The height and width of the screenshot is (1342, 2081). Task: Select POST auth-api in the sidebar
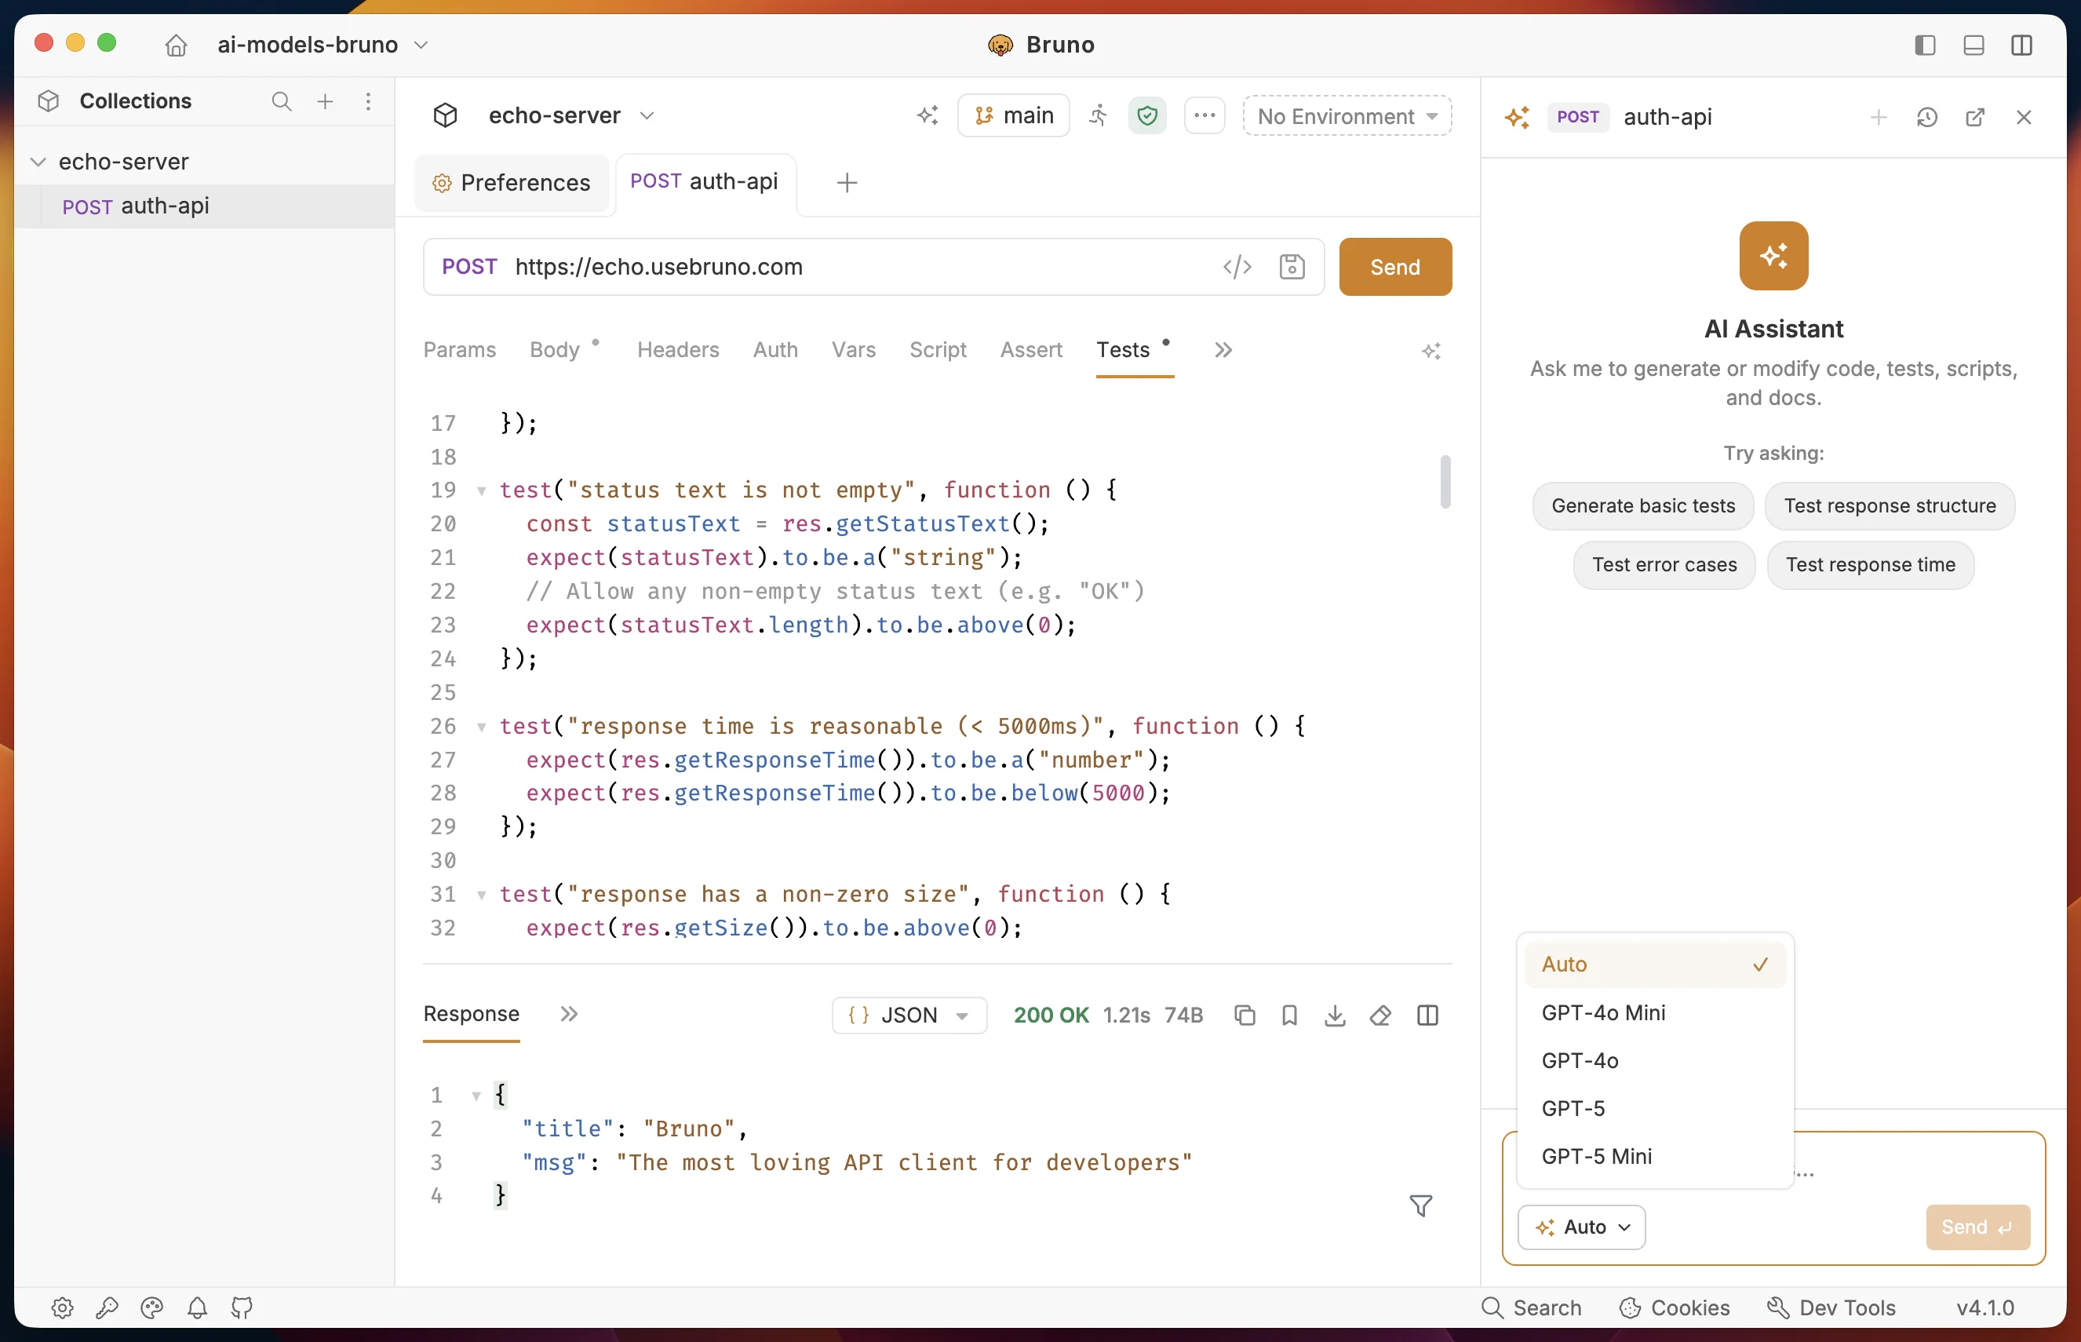tap(204, 206)
